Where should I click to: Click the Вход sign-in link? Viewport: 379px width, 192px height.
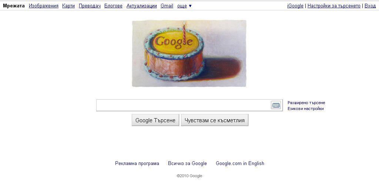[x=370, y=6]
